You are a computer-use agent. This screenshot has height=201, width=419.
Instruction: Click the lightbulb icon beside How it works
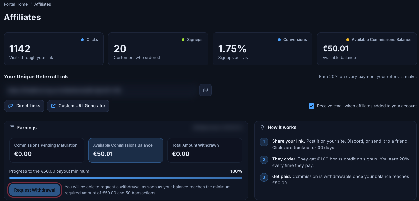click(x=262, y=128)
